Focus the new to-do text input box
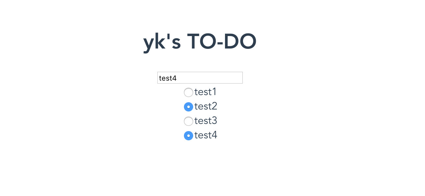Image resolution: width=425 pixels, height=196 pixels. 200,78
